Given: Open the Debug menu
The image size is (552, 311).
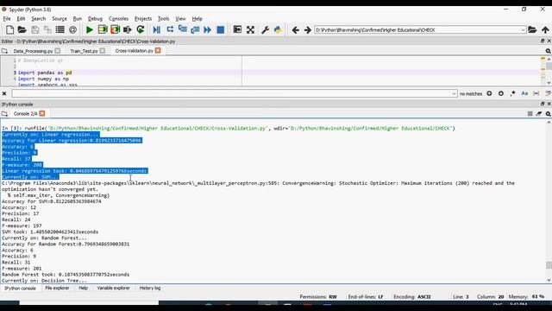Looking at the screenshot, I should click(x=95, y=18).
